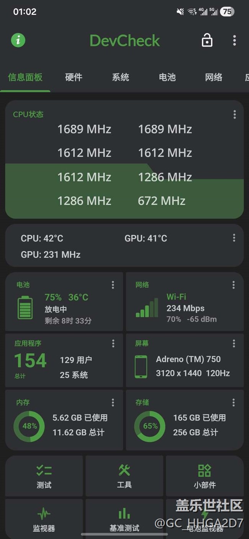Image resolution: width=249 pixels, height=539 pixels.
Task: Tap the 65% storage usage ring
Action: coord(150,426)
